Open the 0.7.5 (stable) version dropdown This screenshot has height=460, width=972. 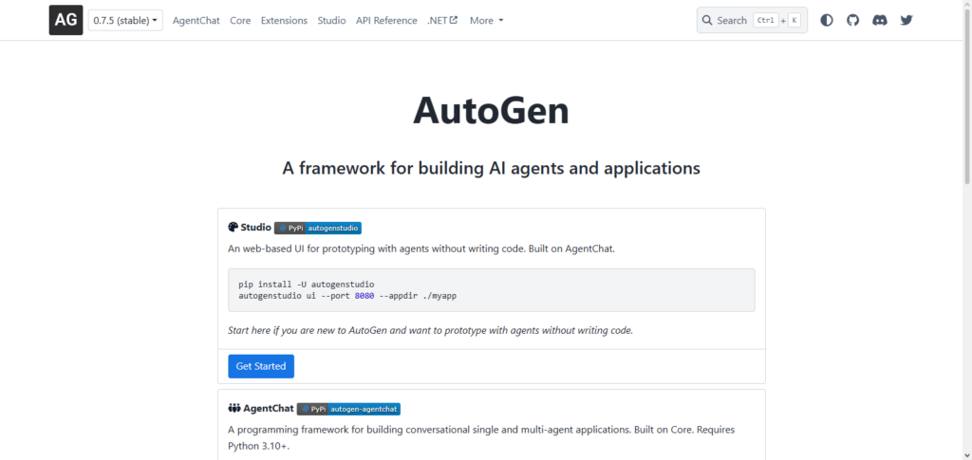pos(125,21)
